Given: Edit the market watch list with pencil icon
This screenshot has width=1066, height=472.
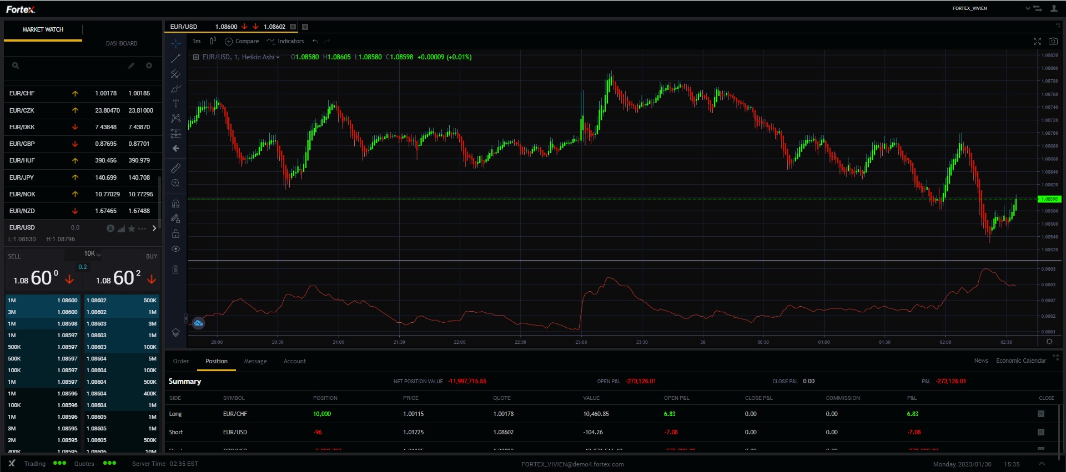Looking at the screenshot, I should coord(131,65).
